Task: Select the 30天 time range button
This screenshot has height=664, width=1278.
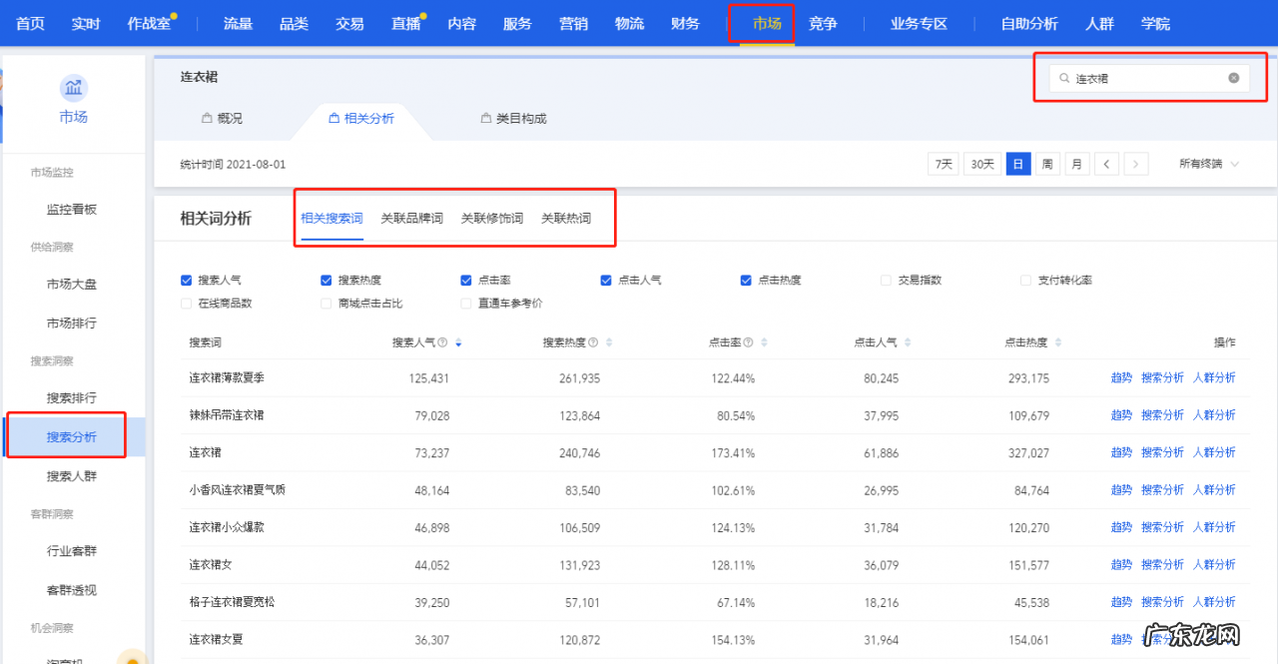Action: [x=980, y=163]
